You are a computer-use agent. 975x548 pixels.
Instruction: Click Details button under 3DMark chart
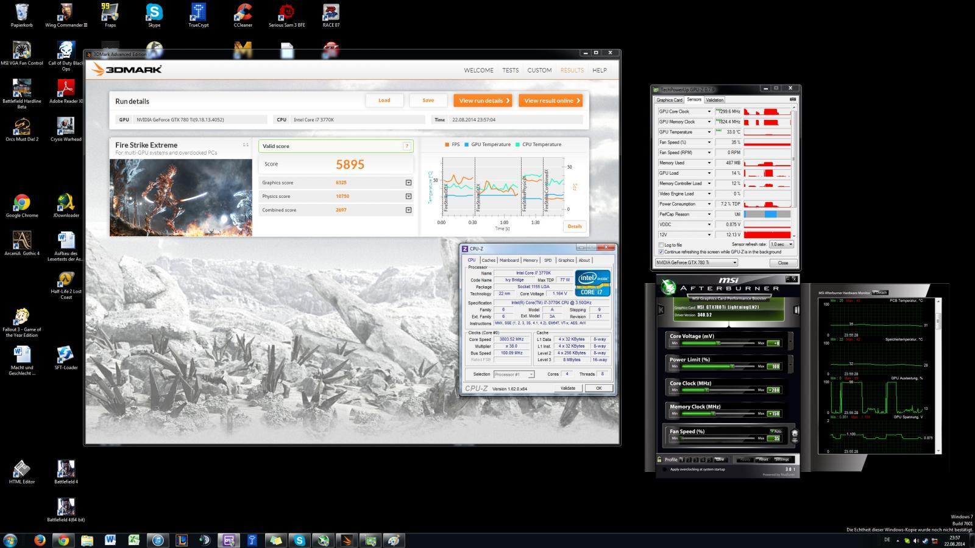(575, 226)
